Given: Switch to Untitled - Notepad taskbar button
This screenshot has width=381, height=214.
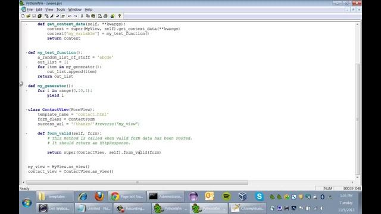Looking at the screenshot, I should [x=93, y=208].
